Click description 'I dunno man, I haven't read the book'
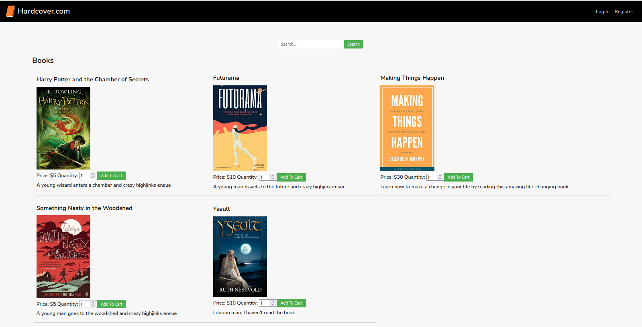The height and width of the screenshot is (327, 642). tap(254, 313)
